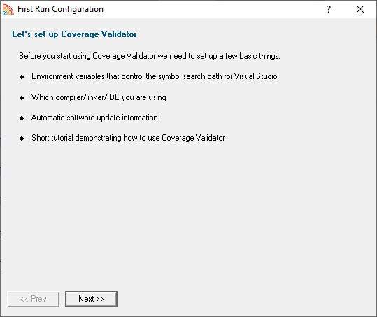Click the First Run Configuration title text
This screenshot has width=377, height=317.
coord(60,9)
